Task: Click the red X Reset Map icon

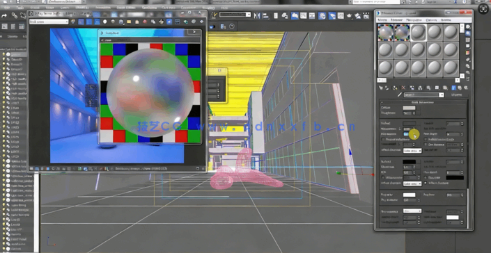Action: point(403,88)
